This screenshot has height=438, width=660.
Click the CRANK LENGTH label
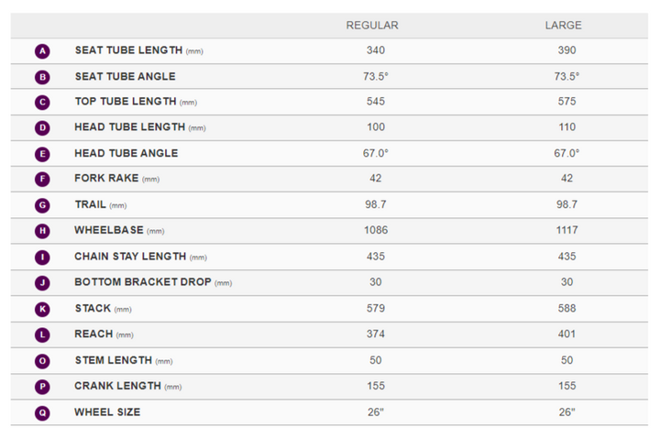pos(117,387)
